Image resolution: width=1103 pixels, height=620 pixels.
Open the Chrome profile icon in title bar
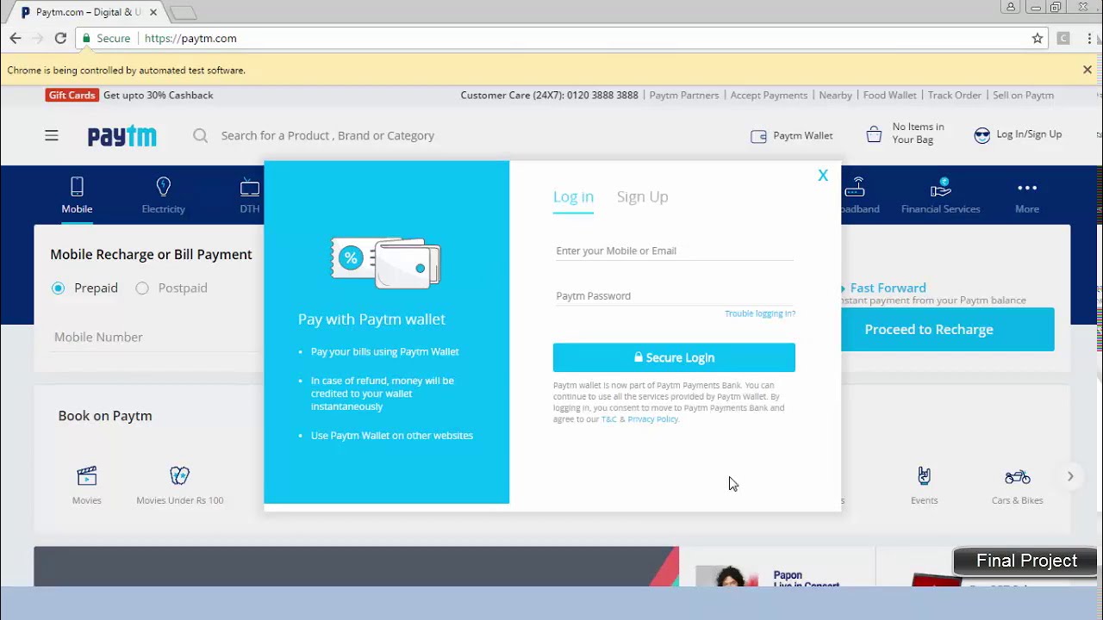[x=1010, y=7]
